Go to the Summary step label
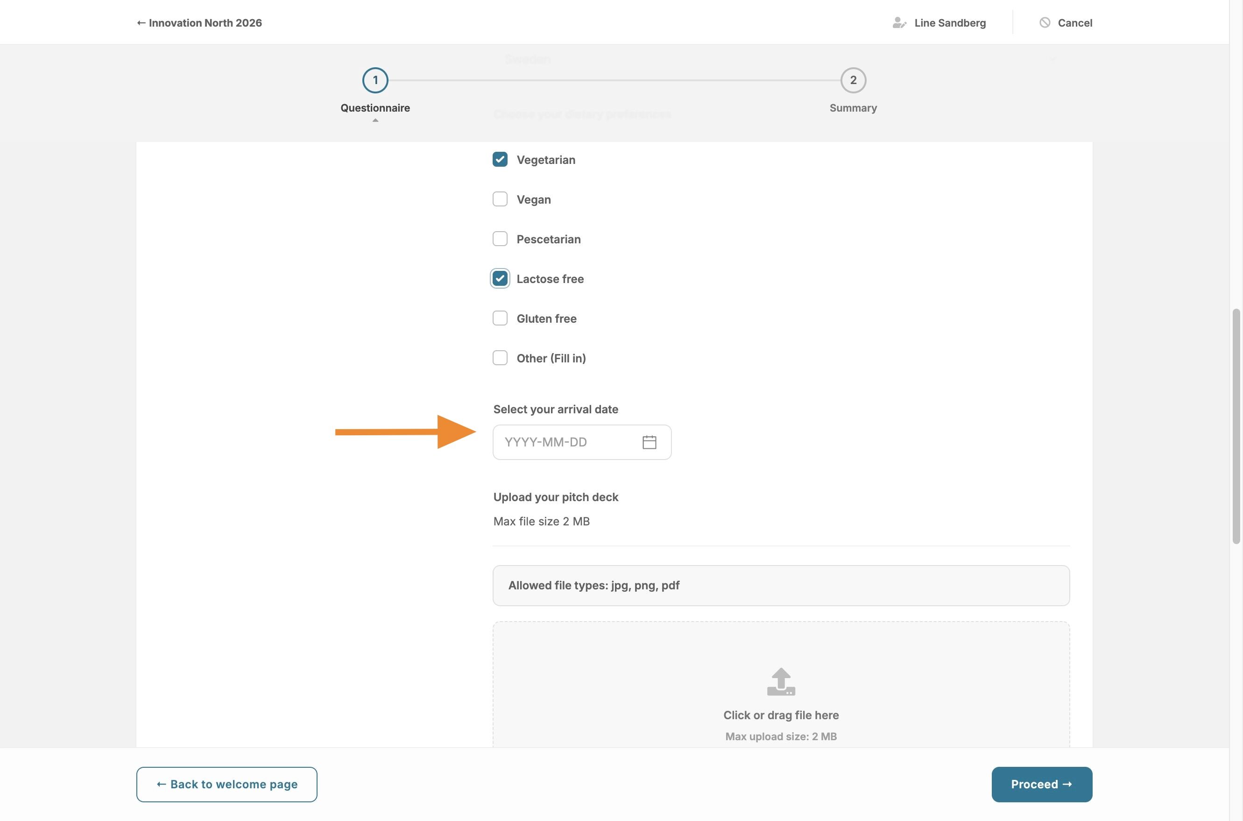The height and width of the screenshot is (821, 1243). [853, 108]
